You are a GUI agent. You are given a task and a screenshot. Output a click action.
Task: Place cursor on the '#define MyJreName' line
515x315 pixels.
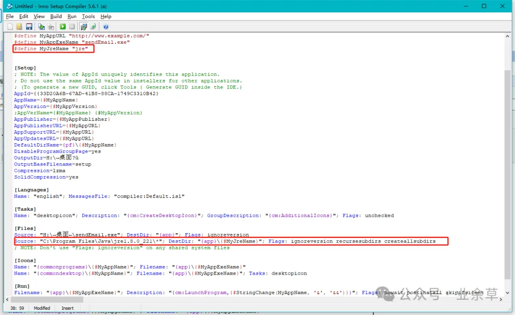[51, 49]
